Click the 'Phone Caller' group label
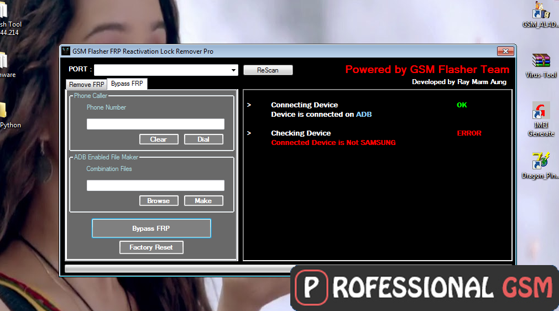 coord(91,96)
